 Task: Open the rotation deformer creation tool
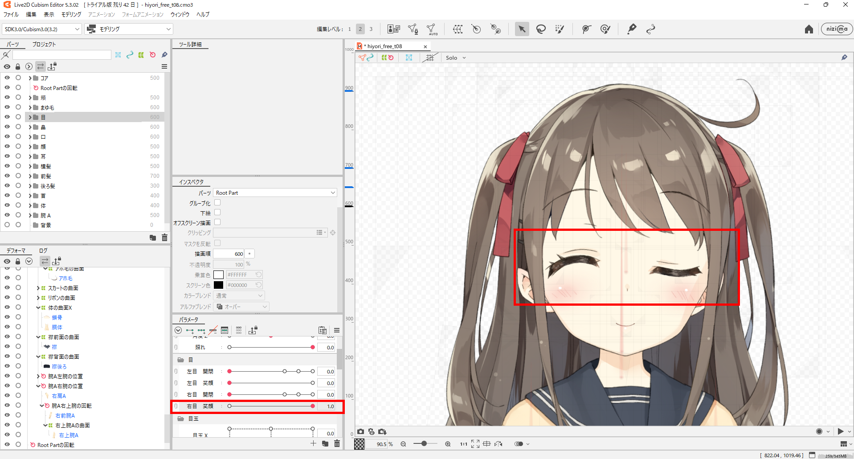495,29
